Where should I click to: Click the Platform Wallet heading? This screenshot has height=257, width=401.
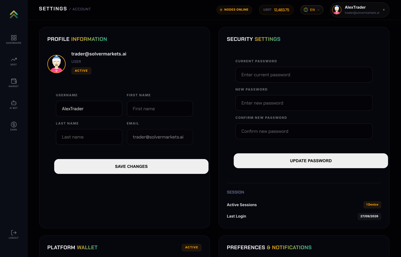[x=72, y=248]
